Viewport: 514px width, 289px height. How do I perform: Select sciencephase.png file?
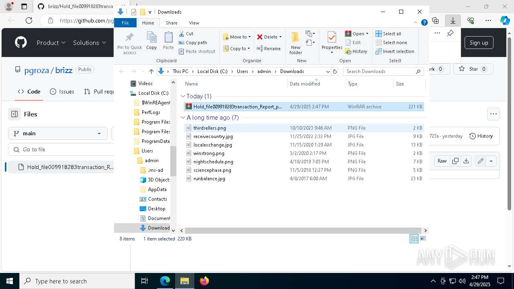[x=304, y=170]
